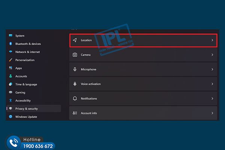The width and height of the screenshot is (225, 150).
Task: Open the System settings category
Action: [x=20, y=36]
